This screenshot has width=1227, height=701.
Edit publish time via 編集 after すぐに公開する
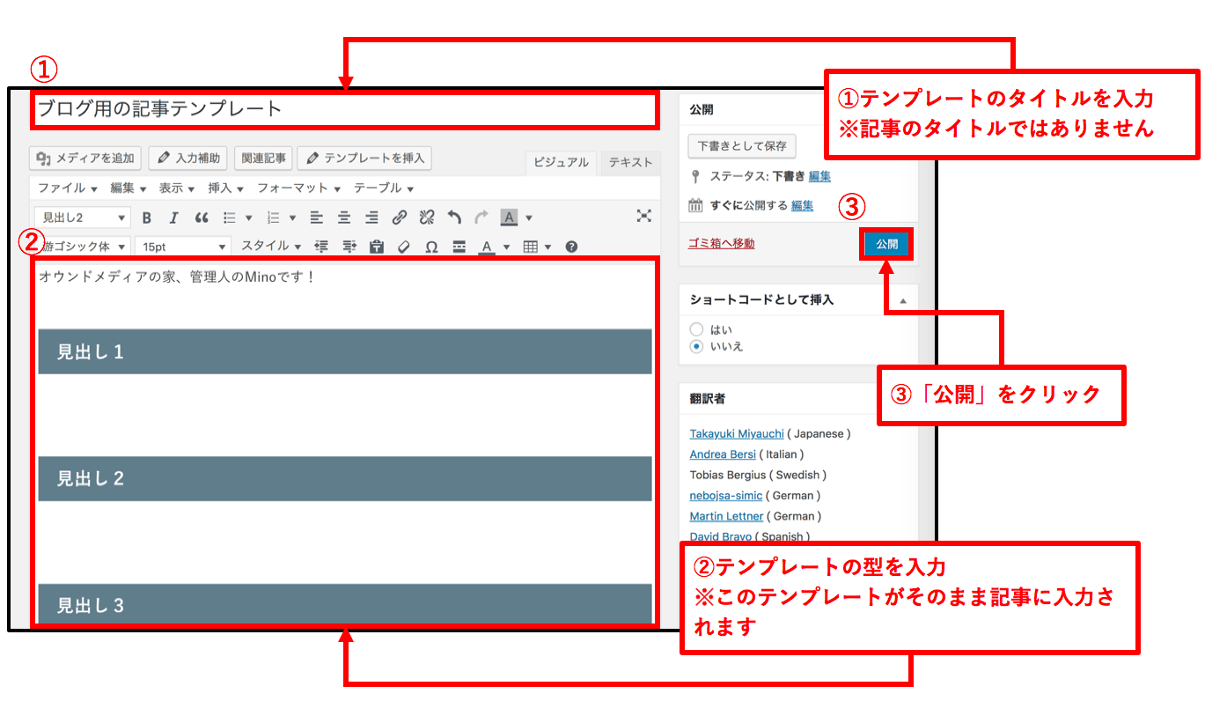[802, 205]
